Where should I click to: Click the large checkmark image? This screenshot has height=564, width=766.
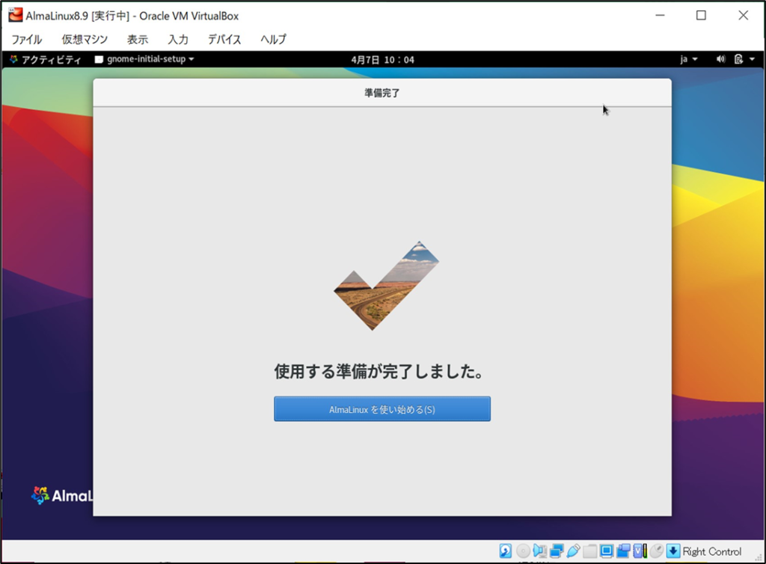pyautogui.click(x=386, y=286)
